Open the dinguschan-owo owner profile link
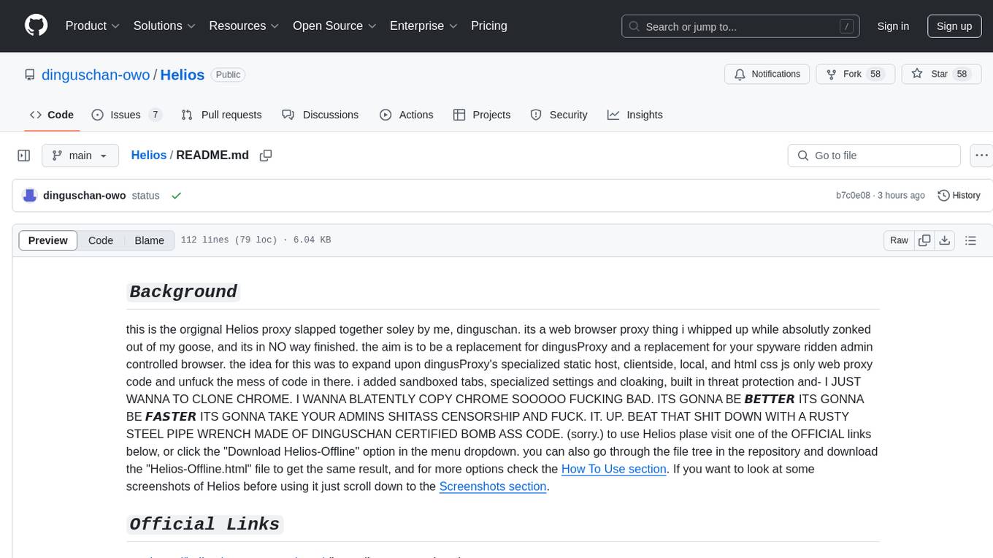The height and width of the screenshot is (558, 993). [96, 74]
